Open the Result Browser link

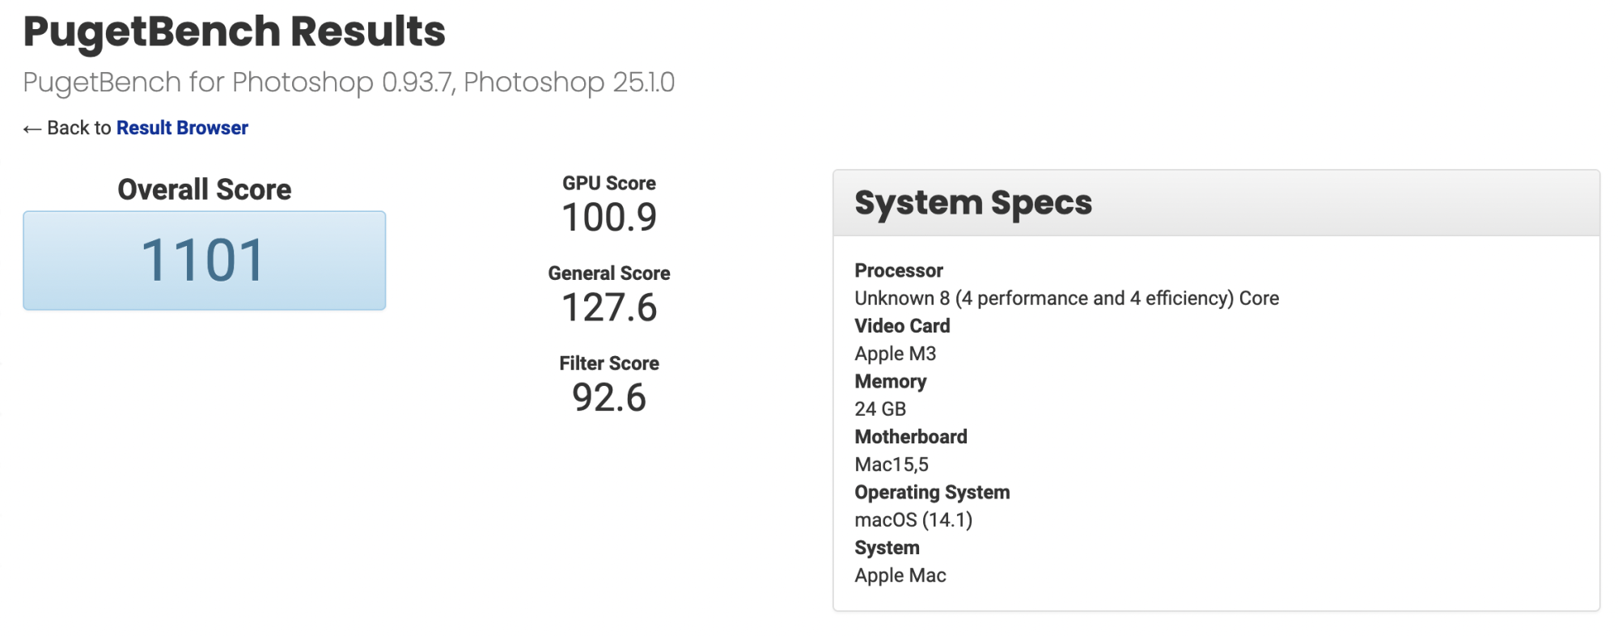pos(182,128)
